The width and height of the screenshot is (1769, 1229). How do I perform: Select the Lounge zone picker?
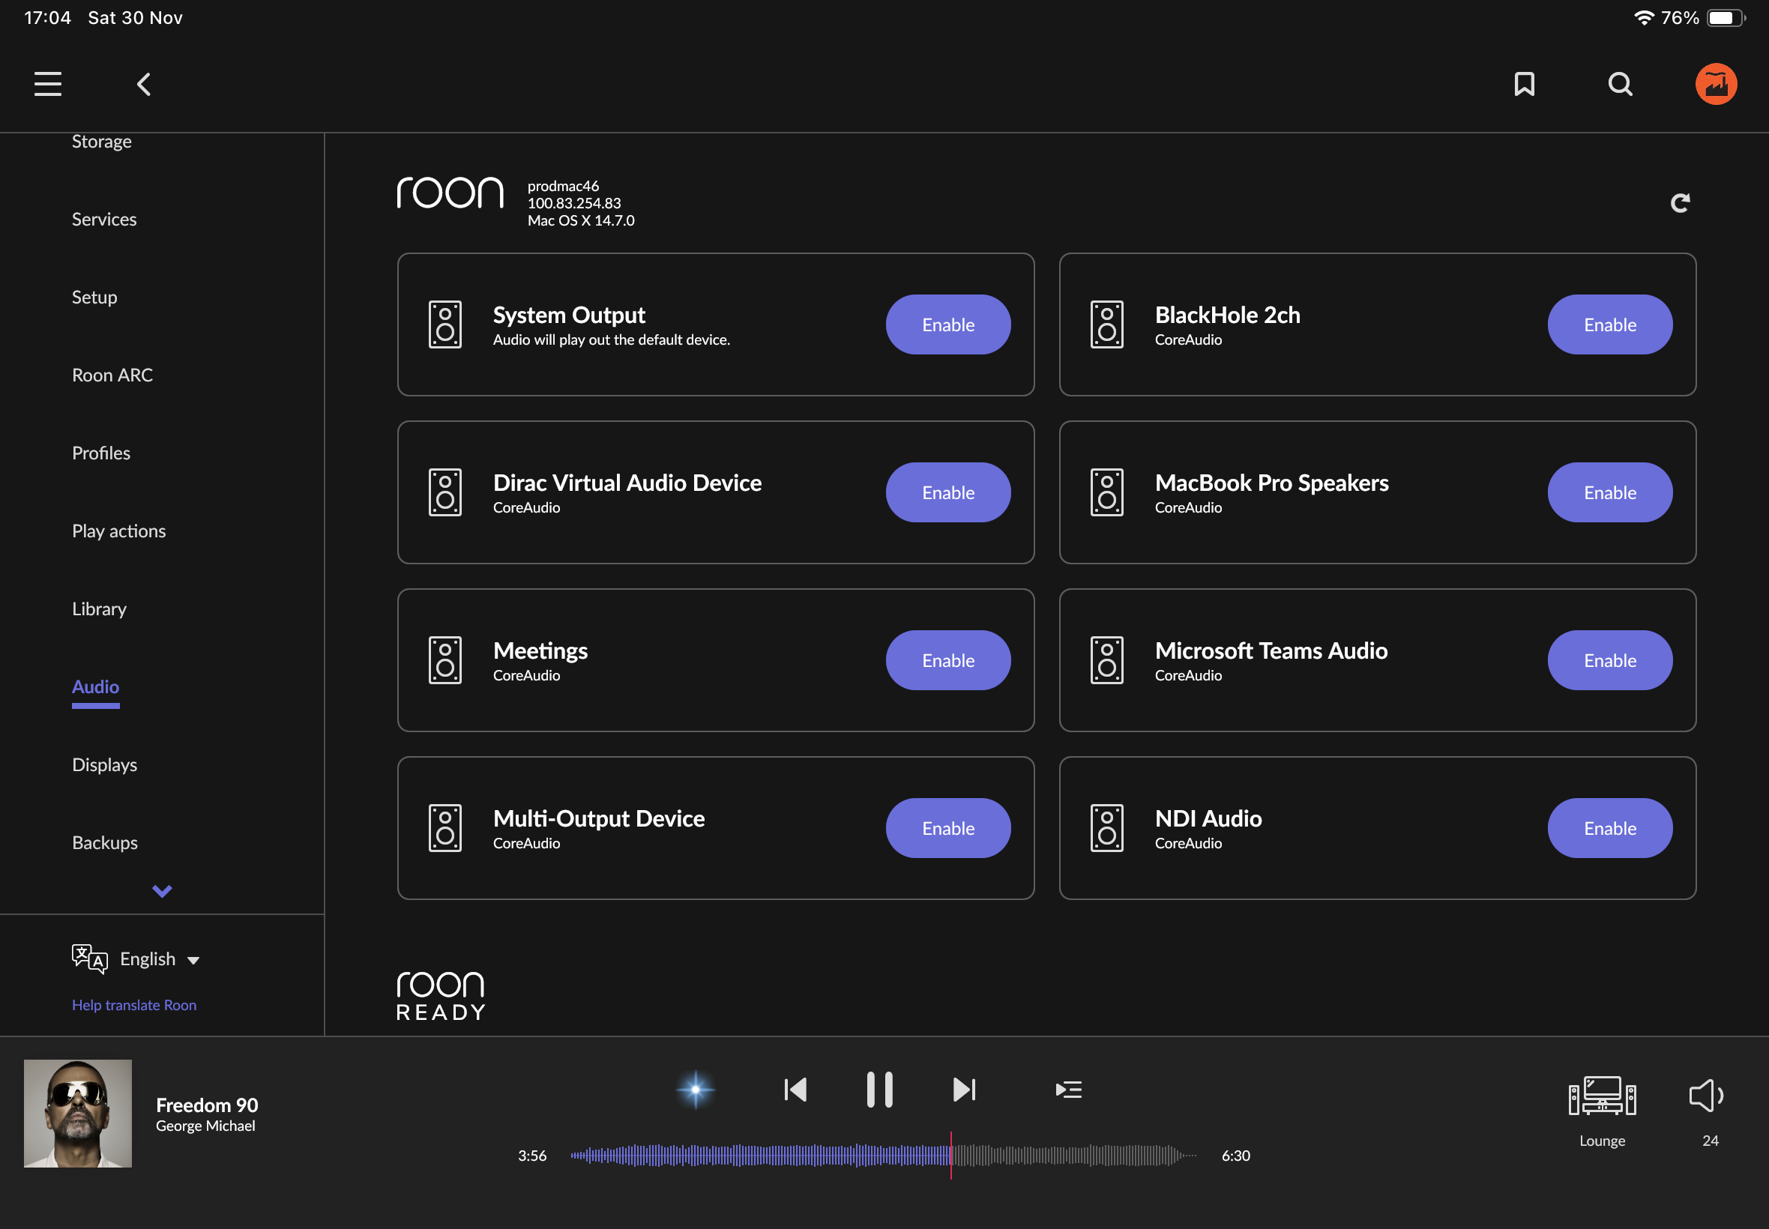(x=1602, y=1107)
